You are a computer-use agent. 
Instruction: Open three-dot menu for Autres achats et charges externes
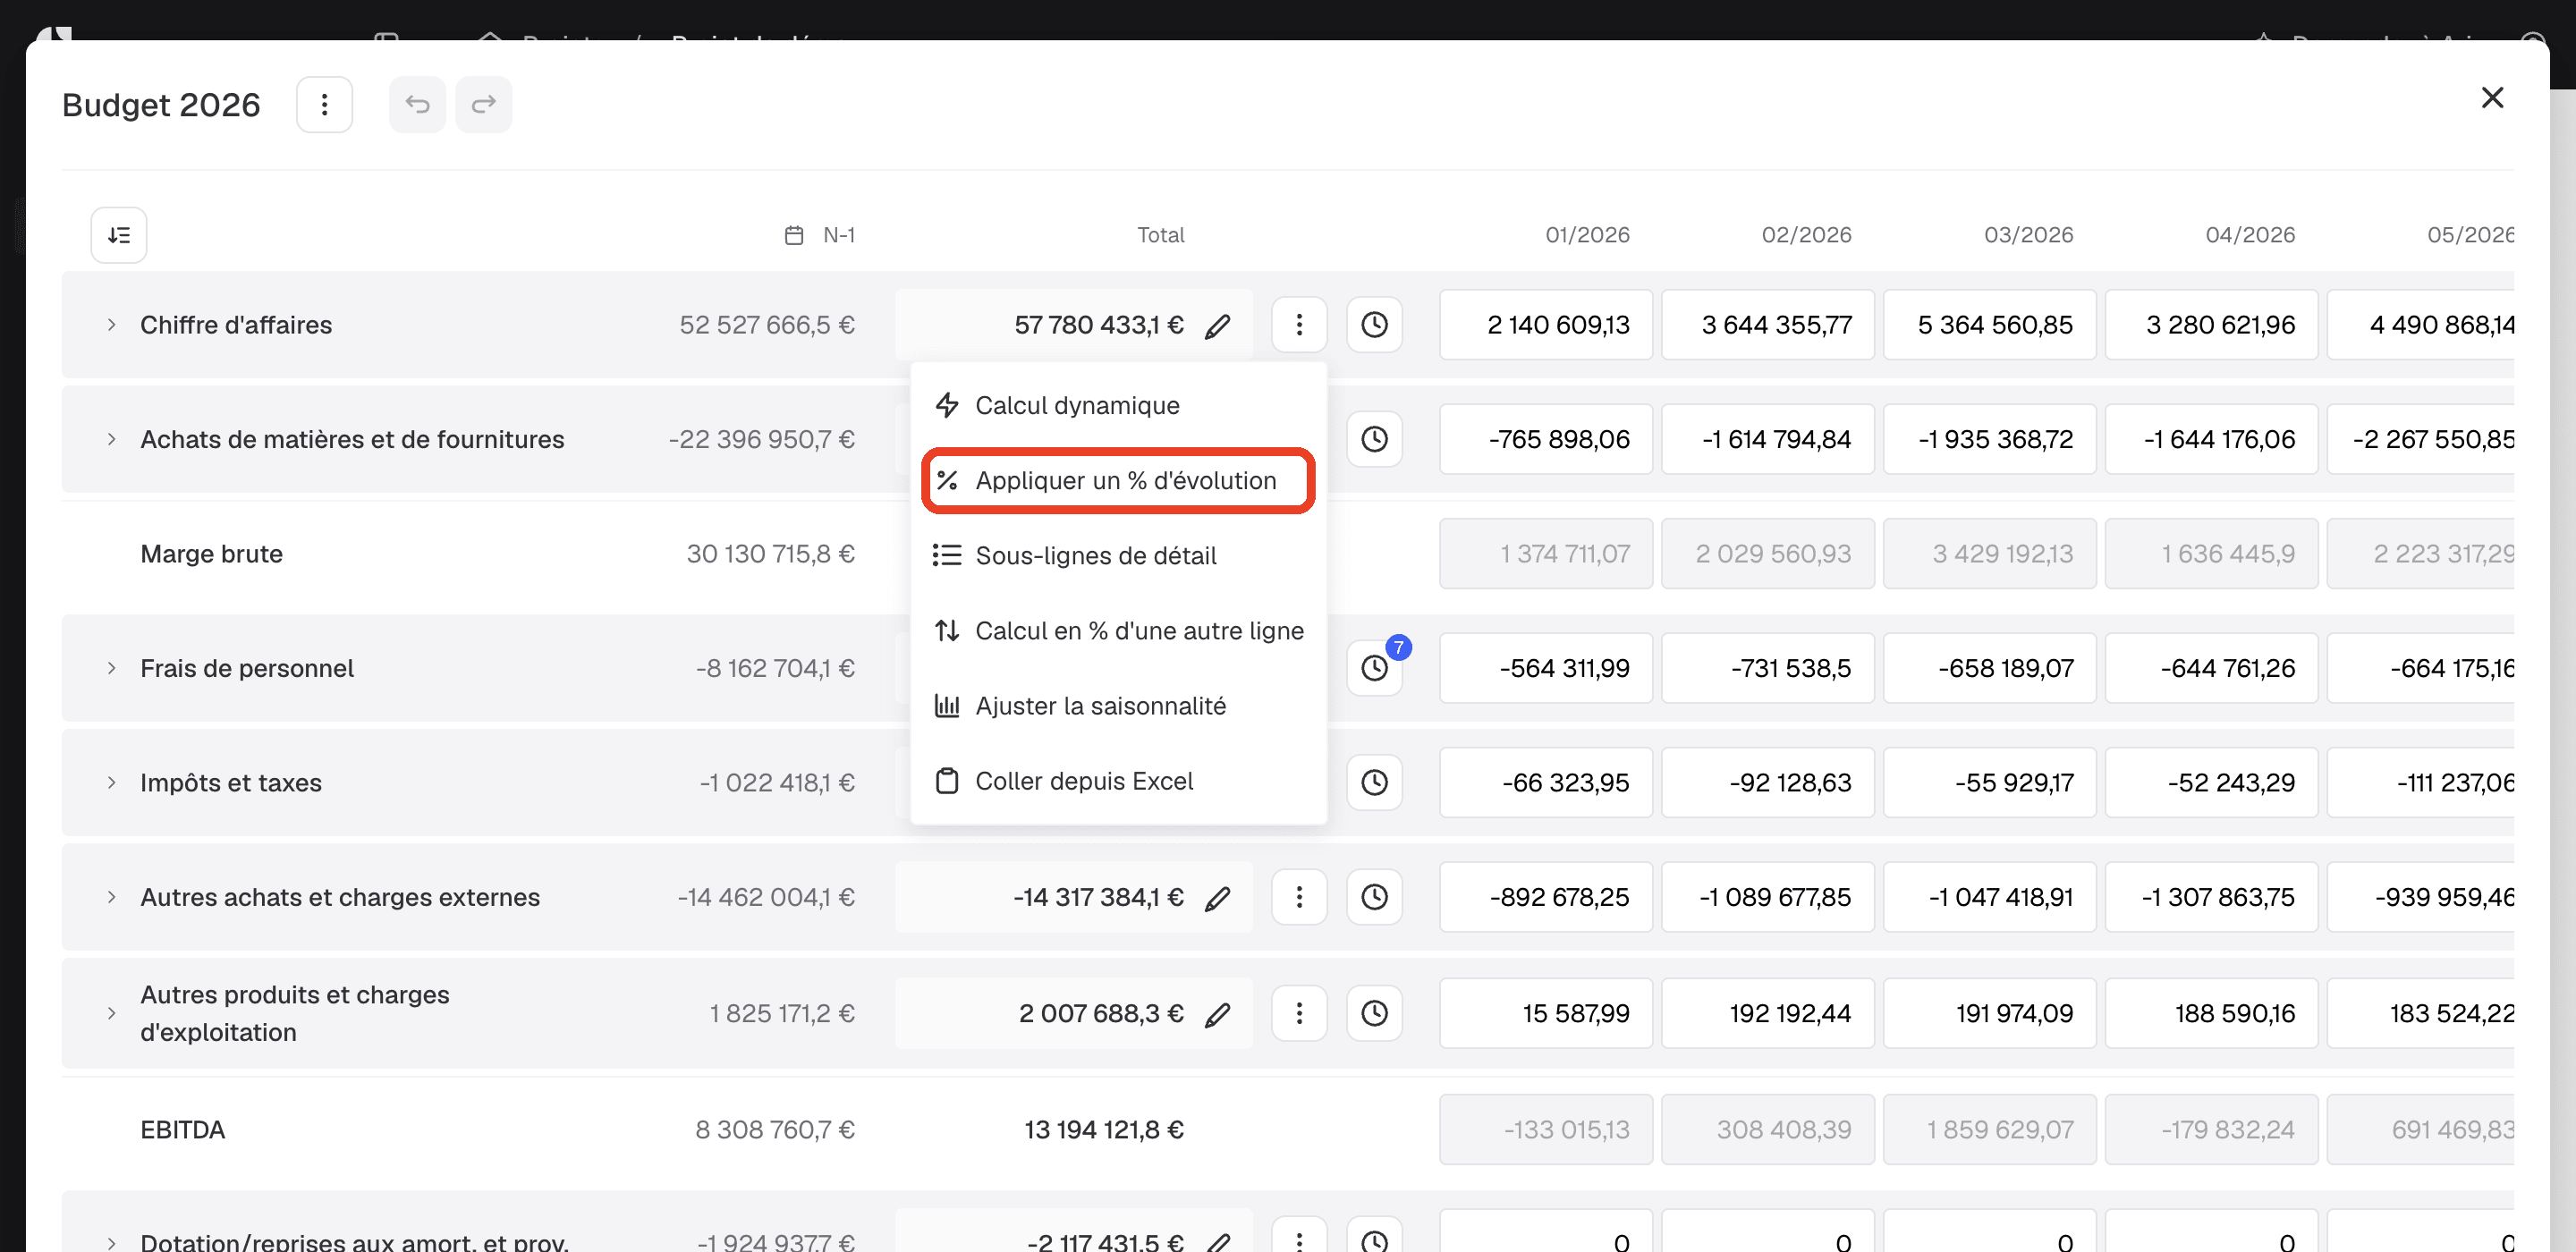pyautogui.click(x=1299, y=897)
